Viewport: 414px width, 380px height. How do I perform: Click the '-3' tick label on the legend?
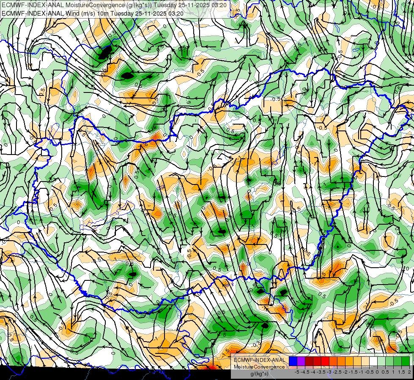(329, 372)
